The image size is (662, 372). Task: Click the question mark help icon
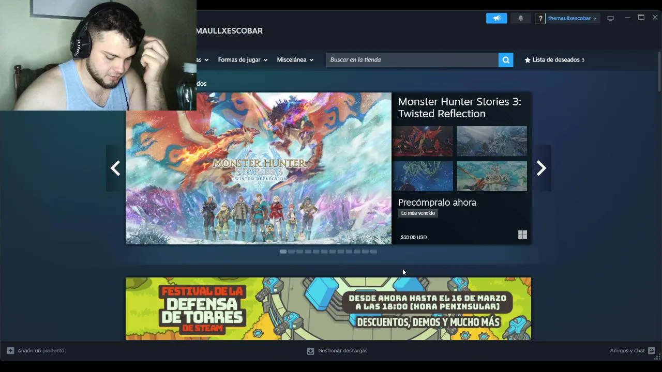pos(540,19)
